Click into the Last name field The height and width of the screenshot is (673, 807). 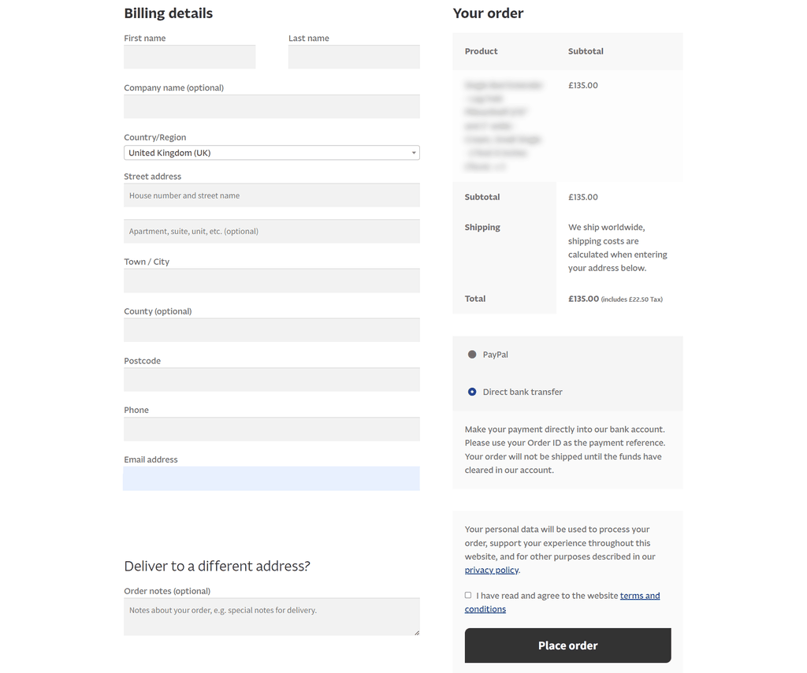(x=354, y=57)
